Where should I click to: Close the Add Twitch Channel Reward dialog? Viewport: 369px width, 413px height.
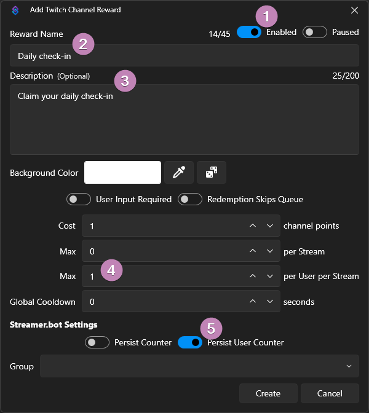[x=354, y=10]
